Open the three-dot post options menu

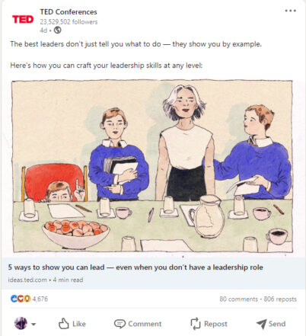point(290,11)
